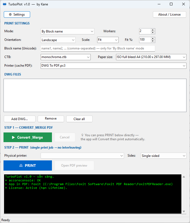Screen dimensions: 190x223
Task: Click Open PDF preview button
Action: click(74, 166)
